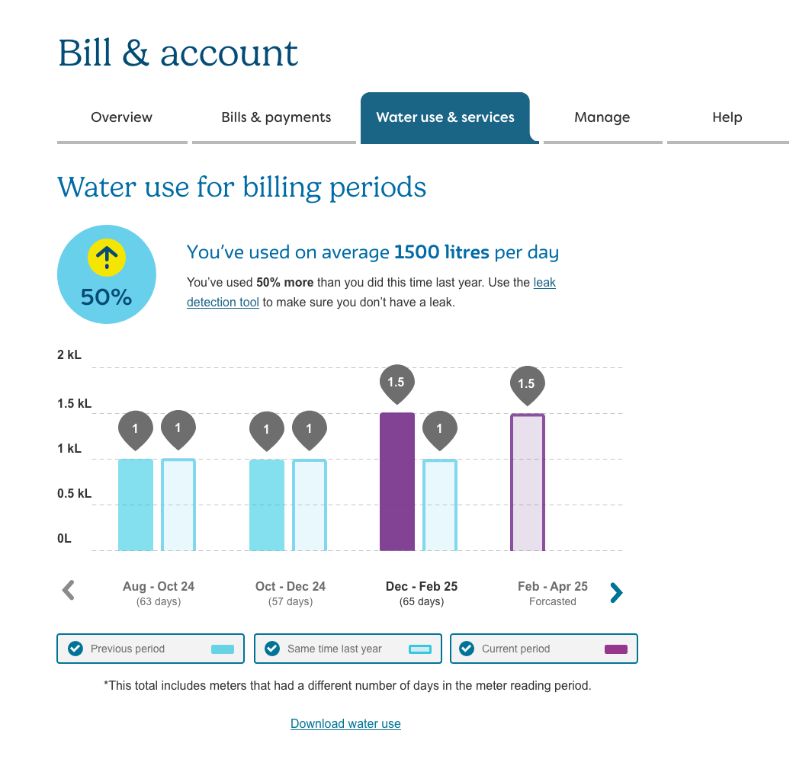Image resolution: width=793 pixels, height=769 pixels.
Task: Click the outlined forecast bar for Feb - Apr 25
Action: pos(528,483)
